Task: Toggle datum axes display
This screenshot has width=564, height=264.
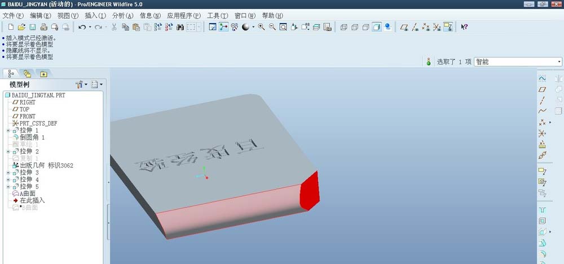Action: [415, 27]
